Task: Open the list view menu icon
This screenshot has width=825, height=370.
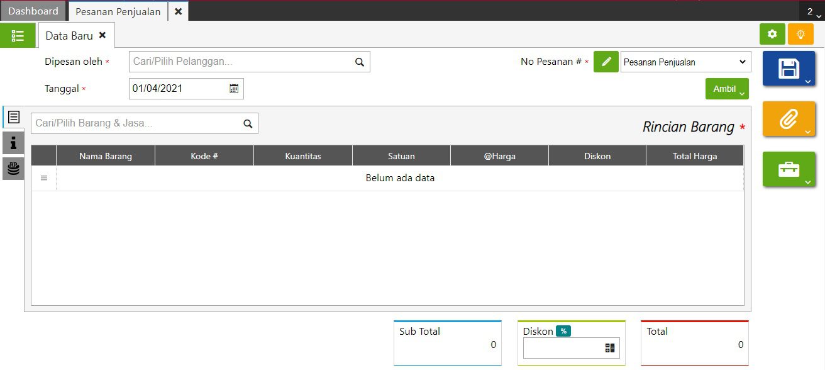Action: [x=18, y=35]
